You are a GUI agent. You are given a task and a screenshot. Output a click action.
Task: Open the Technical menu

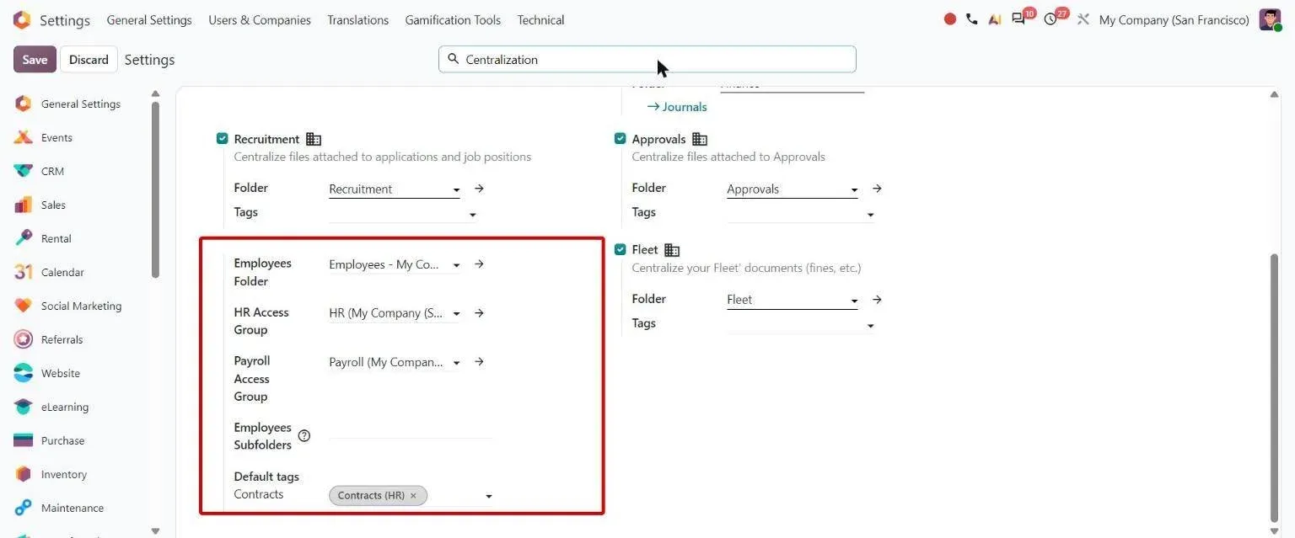540,19
